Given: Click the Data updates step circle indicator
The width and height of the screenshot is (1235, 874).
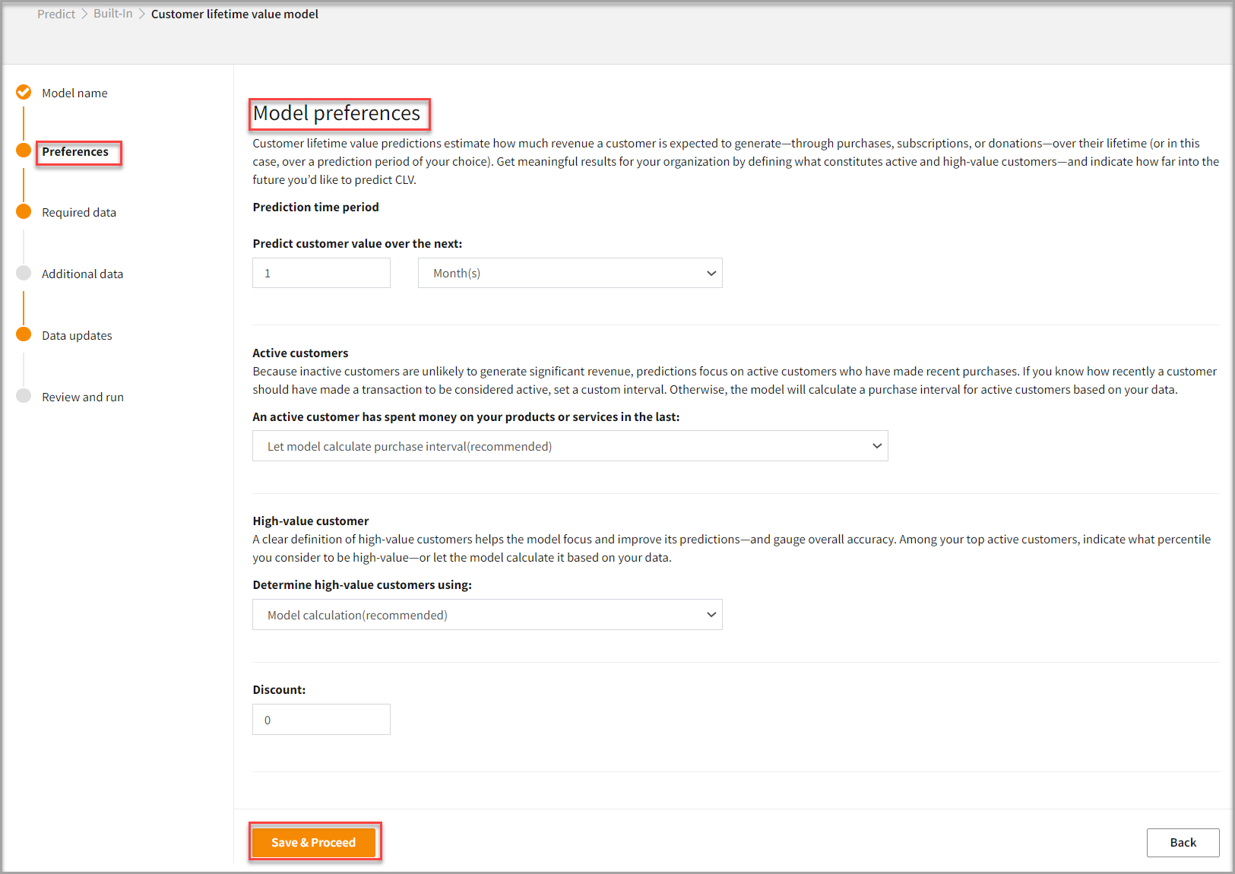Looking at the screenshot, I should [24, 334].
